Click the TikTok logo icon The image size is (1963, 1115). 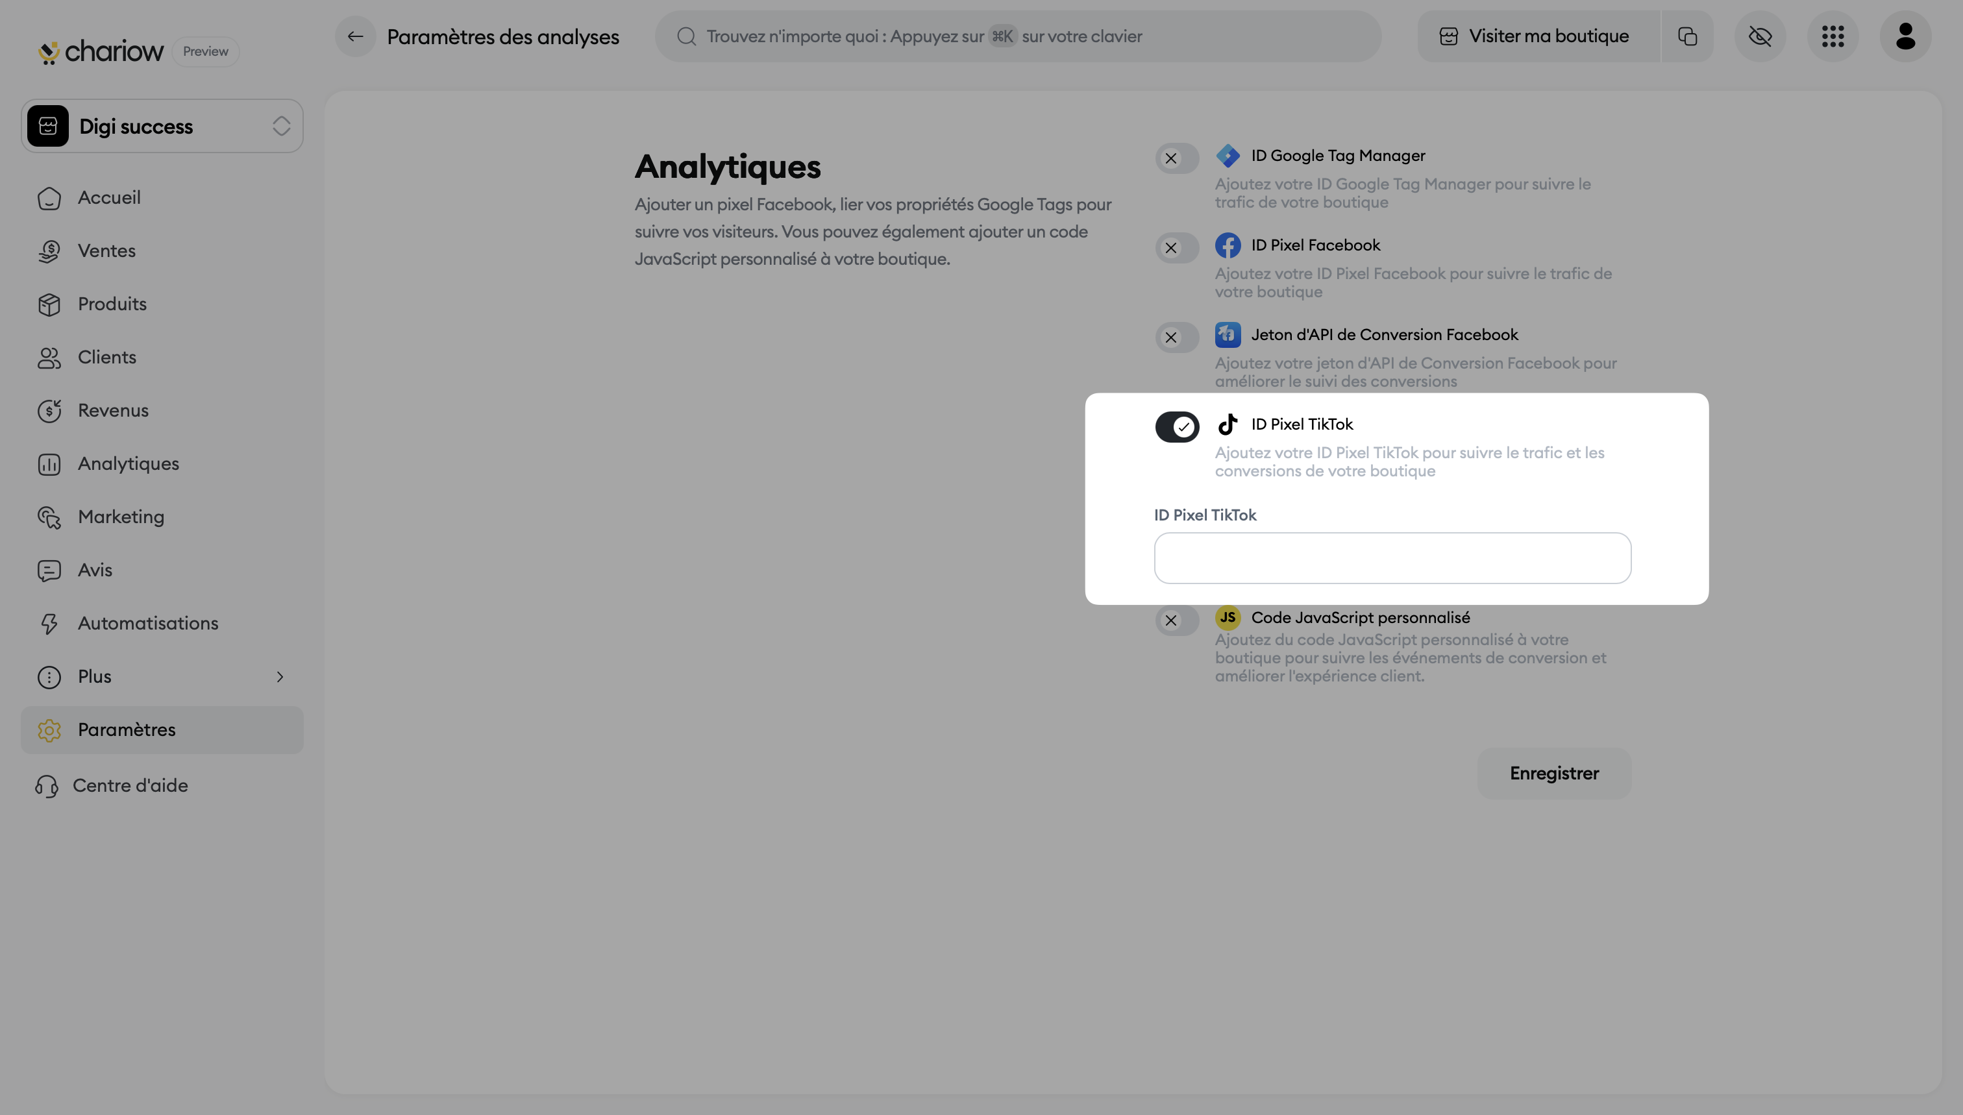pos(1228,424)
